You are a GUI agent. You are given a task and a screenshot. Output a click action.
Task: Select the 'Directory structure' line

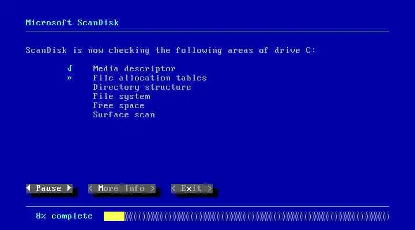tap(142, 87)
